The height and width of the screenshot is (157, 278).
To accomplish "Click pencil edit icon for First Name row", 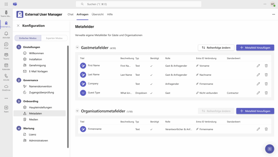I will pyautogui.click(x=258, y=66).
